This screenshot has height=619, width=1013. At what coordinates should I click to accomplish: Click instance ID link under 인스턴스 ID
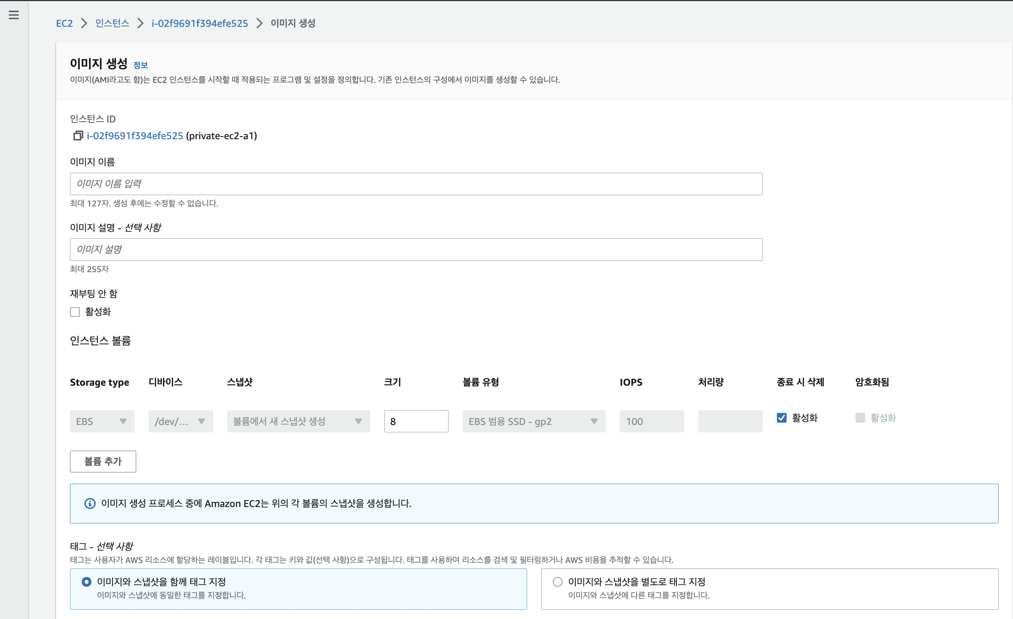[x=135, y=136]
